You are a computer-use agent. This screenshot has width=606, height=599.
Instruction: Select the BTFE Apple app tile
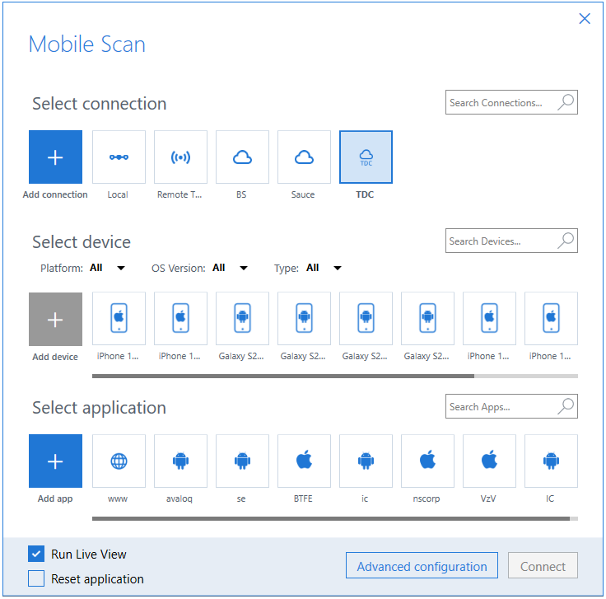[x=304, y=461]
